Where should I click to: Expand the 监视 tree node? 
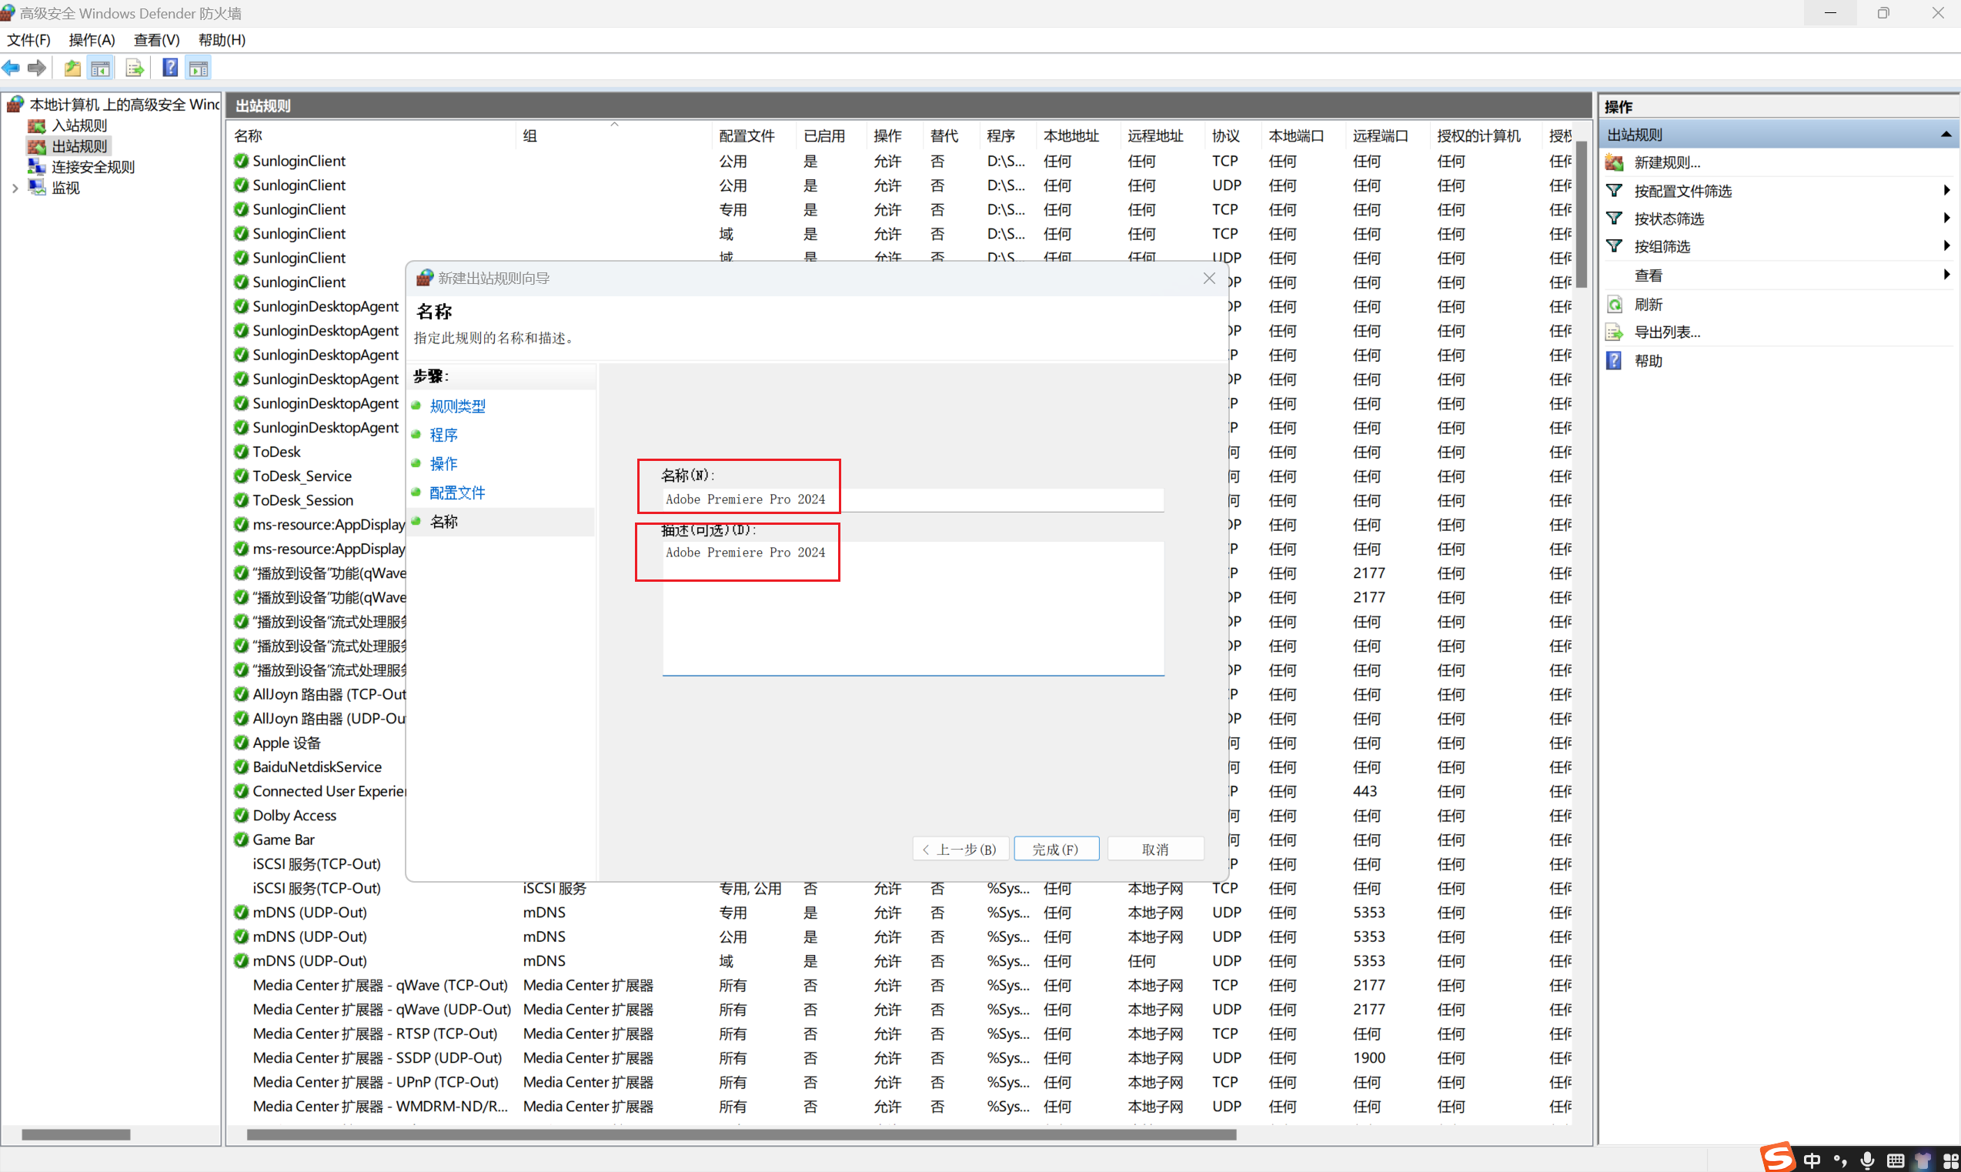(15, 188)
